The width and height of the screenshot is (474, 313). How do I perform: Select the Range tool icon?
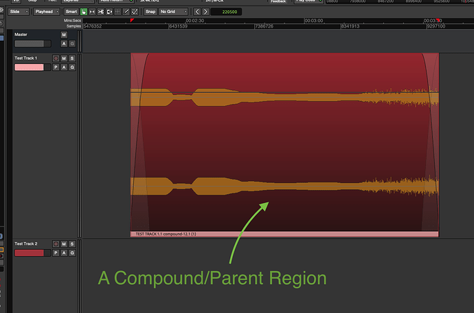point(93,12)
